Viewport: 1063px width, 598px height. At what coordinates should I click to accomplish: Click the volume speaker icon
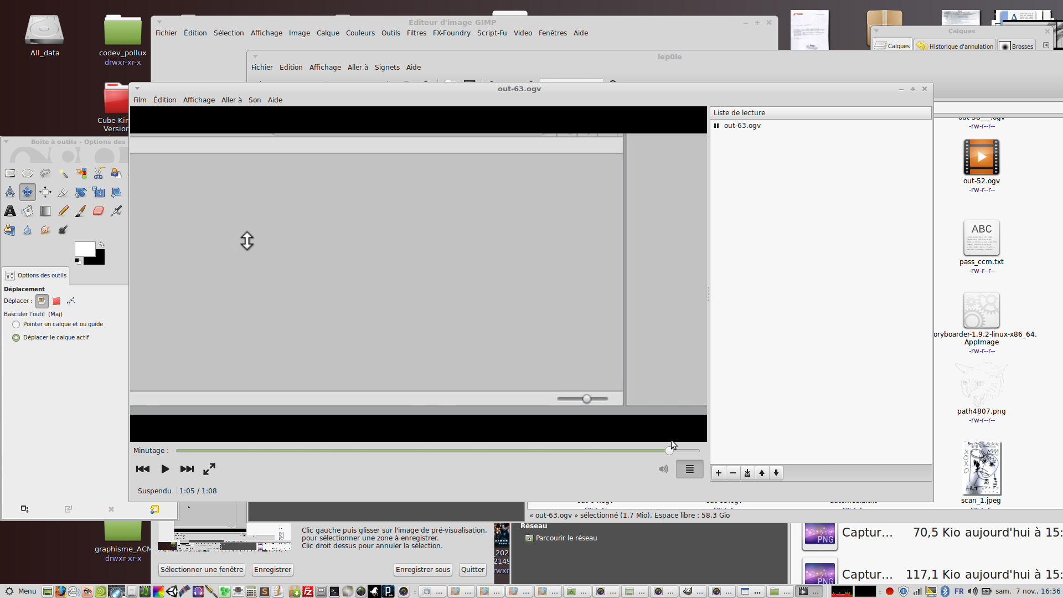pyautogui.click(x=663, y=469)
